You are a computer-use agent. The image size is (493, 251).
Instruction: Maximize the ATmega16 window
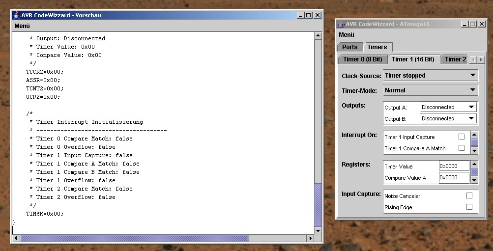point(473,24)
